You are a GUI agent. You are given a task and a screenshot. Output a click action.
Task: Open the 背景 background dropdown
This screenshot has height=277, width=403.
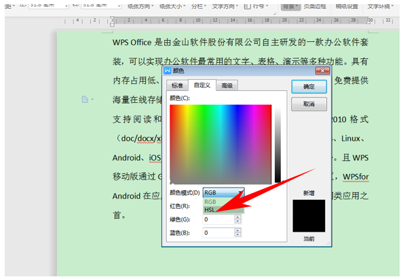(x=290, y=6)
